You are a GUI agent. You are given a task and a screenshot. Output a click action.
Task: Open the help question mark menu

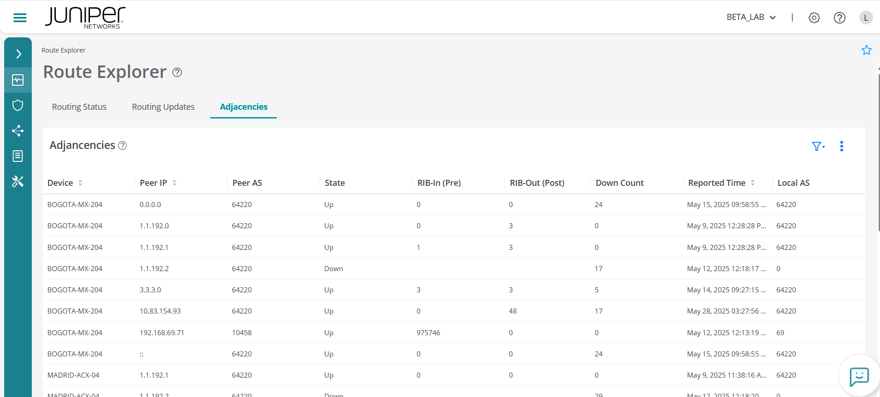click(839, 18)
